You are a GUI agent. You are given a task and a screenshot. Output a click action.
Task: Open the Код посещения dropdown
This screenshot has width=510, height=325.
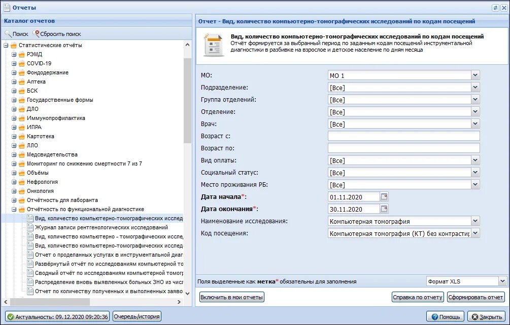click(x=475, y=233)
